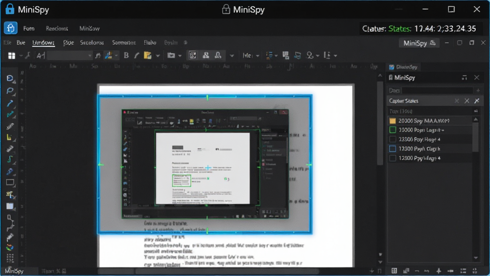The width and height of the screenshot is (490, 276).
Task: Open the Snceloras menu
Action: point(92,43)
